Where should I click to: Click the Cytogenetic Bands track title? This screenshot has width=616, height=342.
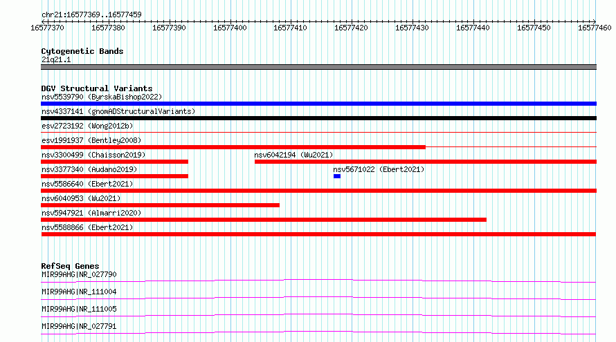click(82, 51)
